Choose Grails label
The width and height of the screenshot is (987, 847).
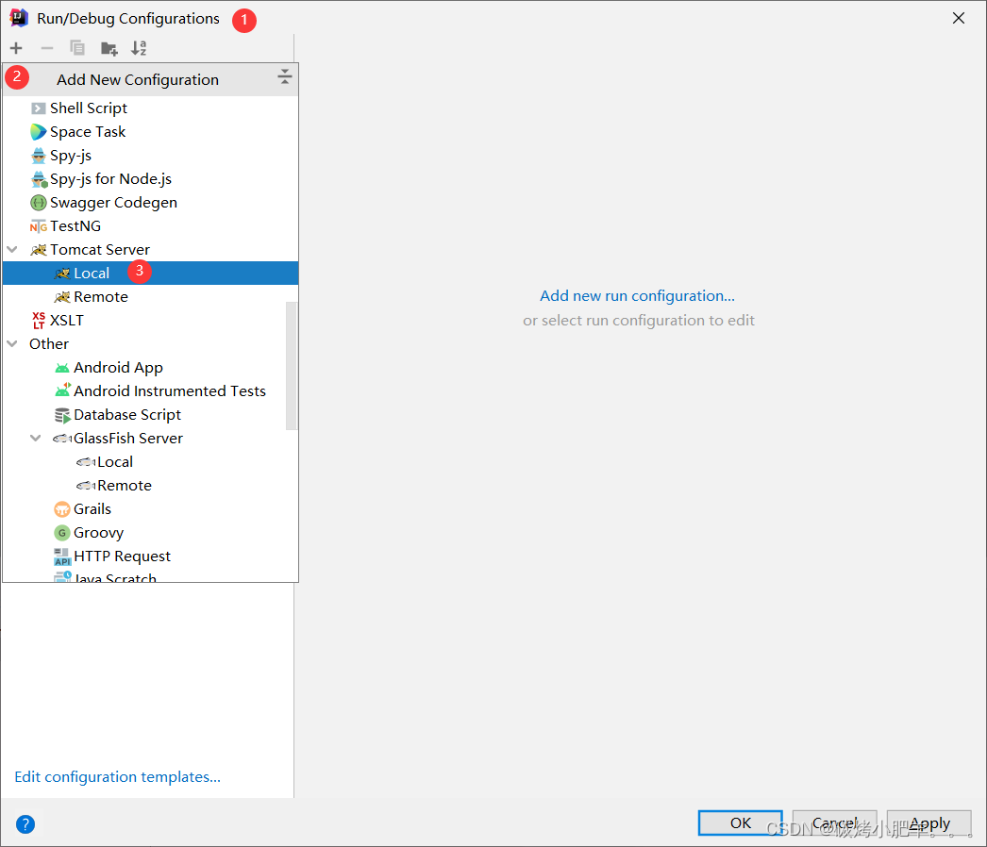(x=92, y=509)
